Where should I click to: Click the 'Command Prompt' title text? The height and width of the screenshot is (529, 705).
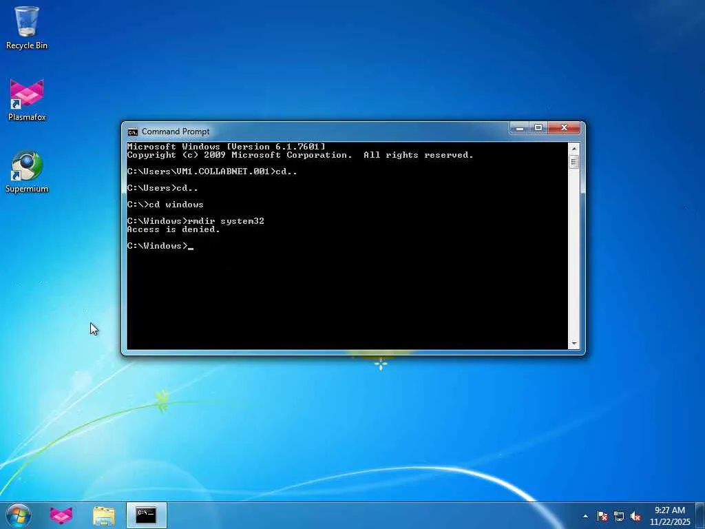(x=176, y=132)
